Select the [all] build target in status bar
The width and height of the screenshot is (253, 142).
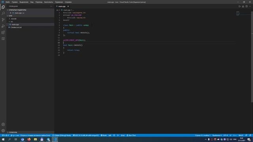pyautogui.click(x=110, y=135)
